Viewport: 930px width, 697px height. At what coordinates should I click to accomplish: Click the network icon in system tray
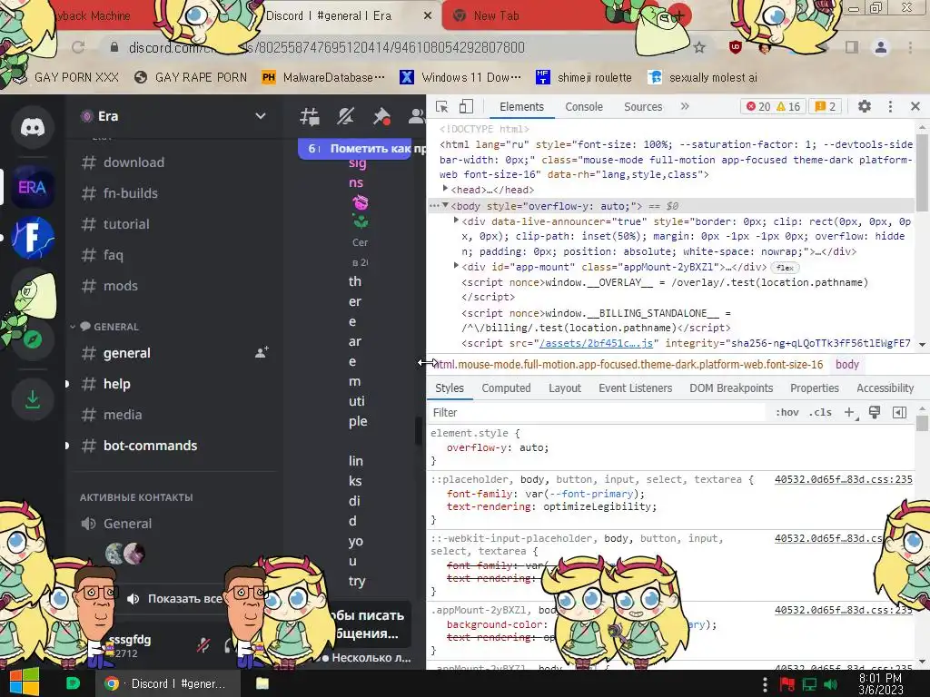pyautogui.click(x=809, y=684)
